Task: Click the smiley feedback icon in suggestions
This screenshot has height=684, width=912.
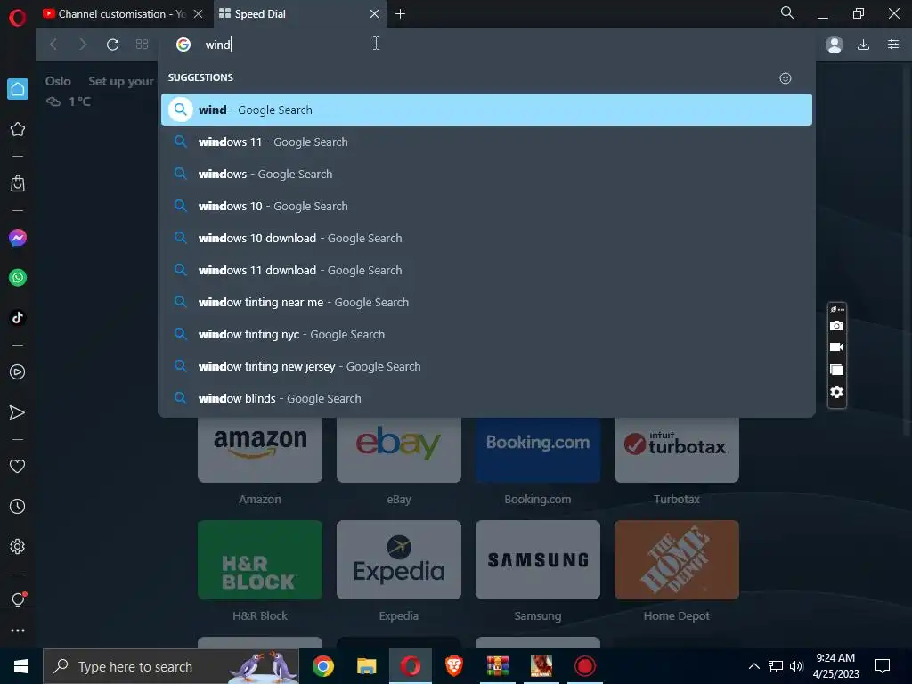Action: point(786,78)
